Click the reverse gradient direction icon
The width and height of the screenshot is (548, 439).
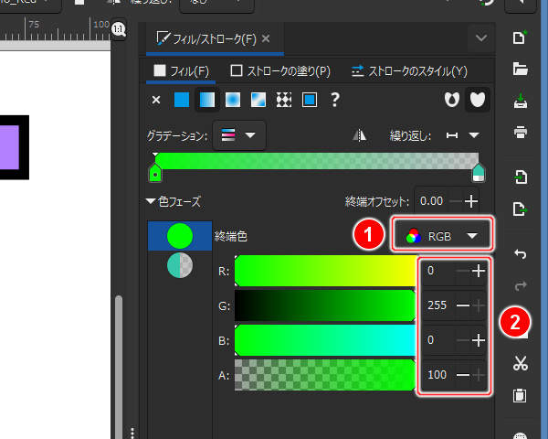(x=360, y=135)
